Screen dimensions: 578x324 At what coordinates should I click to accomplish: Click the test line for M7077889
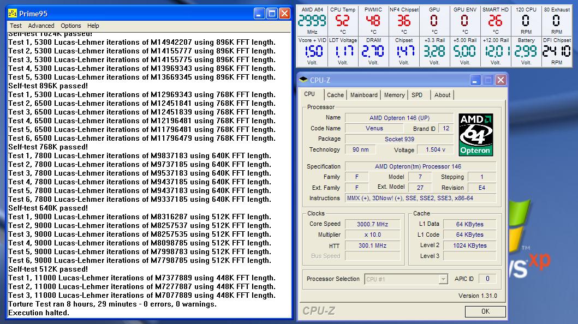click(142, 295)
